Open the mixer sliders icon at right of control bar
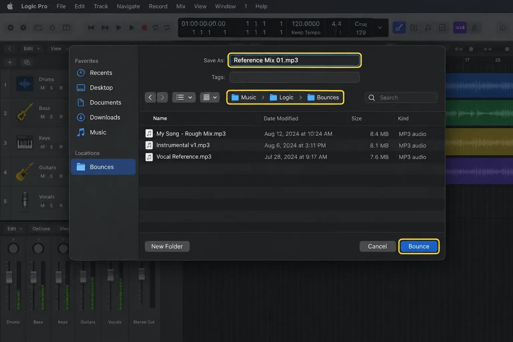 pyautogui.click(x=502, y=28)
